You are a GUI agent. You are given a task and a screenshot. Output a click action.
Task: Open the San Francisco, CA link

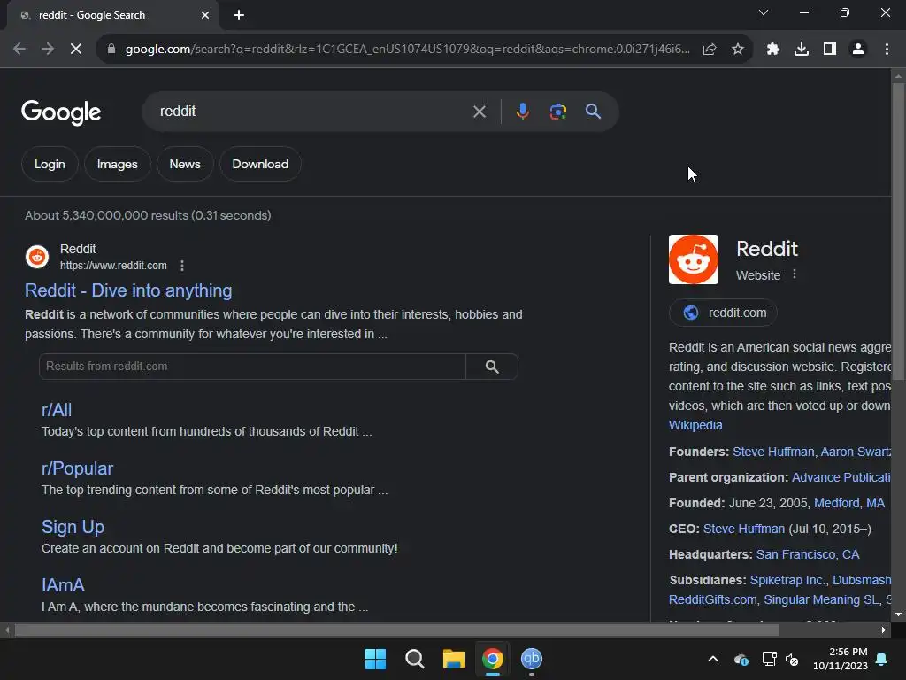pyautogui.click(x=808, y=554)
